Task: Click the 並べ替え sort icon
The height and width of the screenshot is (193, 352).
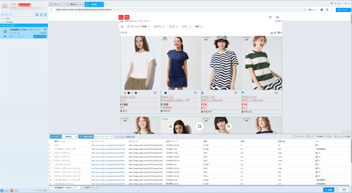Action: (271, 33)
